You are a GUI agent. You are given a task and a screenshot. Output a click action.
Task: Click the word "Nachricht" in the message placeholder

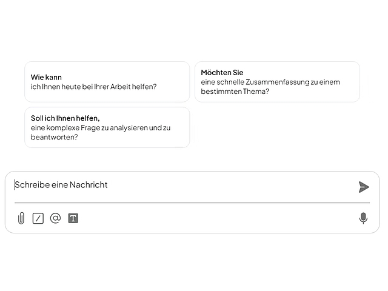(x=89, y=185)
